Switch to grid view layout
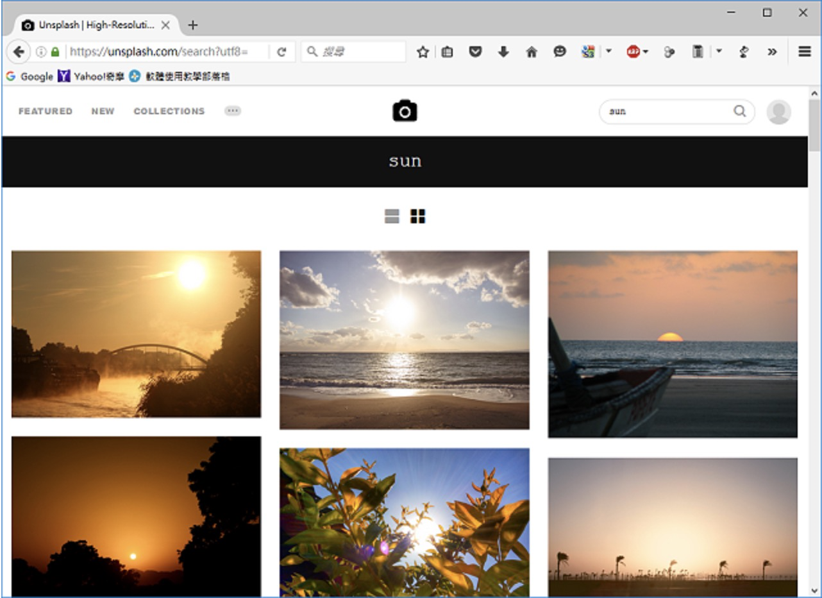Image resolution: width=822 pixels, height=598 pixels. (418, 216)
